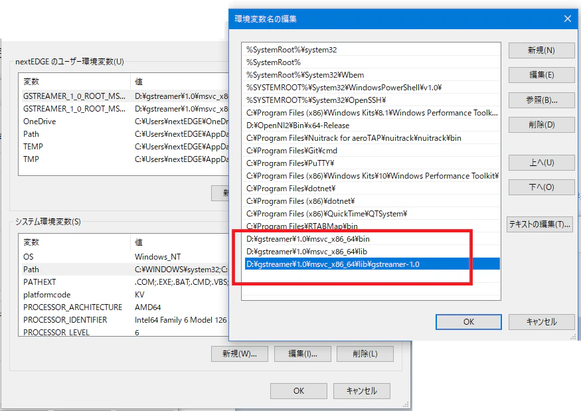Click the 編集(E) button
Viewport: 581px width, 411px height.
[x=541, y=75]
